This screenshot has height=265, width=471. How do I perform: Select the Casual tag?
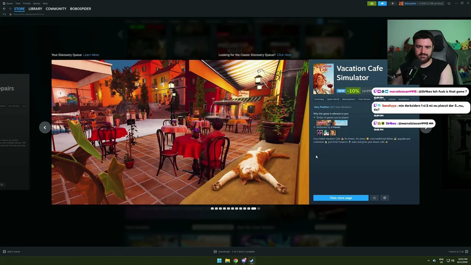[392, 99]
